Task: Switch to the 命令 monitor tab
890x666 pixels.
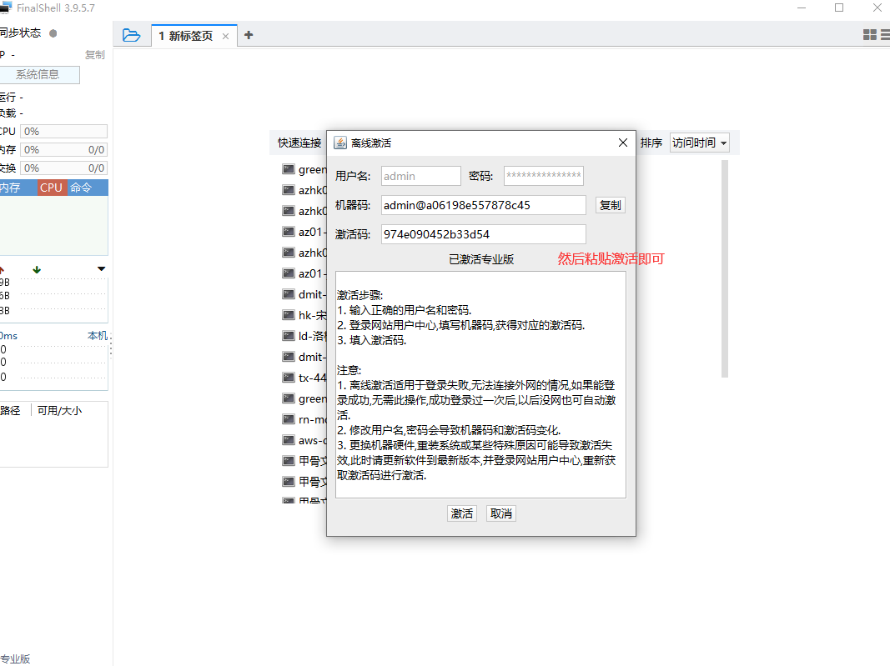Action: click(x=80, y=188)
